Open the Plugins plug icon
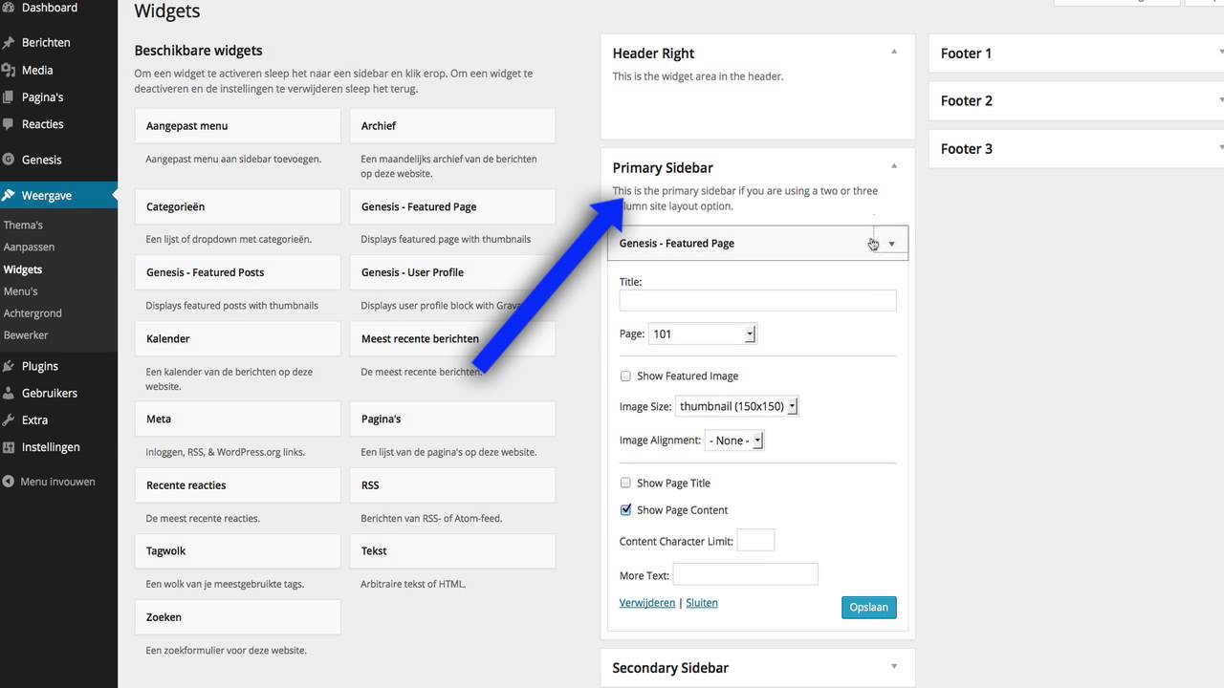The height and width of the screenshot is (688, 1224). coord(9,366)
